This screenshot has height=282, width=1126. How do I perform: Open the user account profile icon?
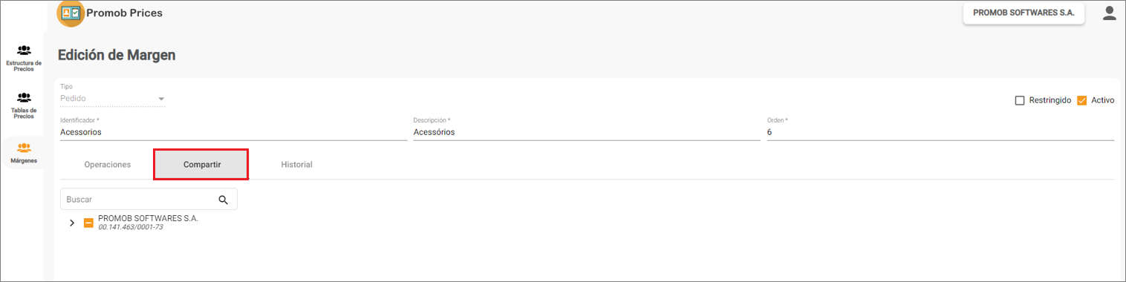1110,13
